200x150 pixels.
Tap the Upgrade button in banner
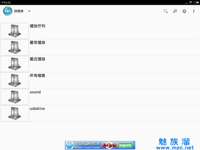[125, 145]
